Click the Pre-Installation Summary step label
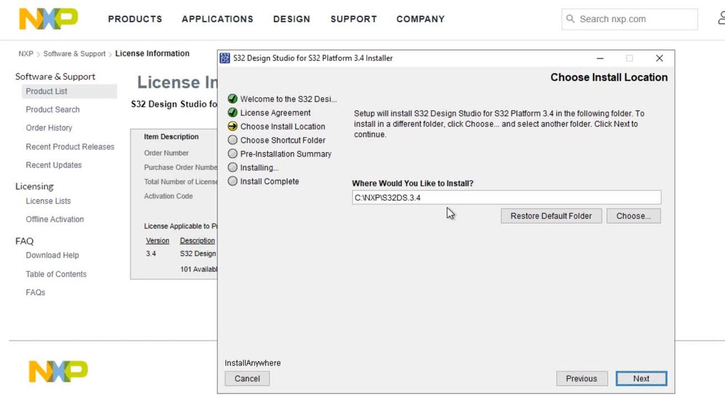725x398 pixels. pos(285,154)
